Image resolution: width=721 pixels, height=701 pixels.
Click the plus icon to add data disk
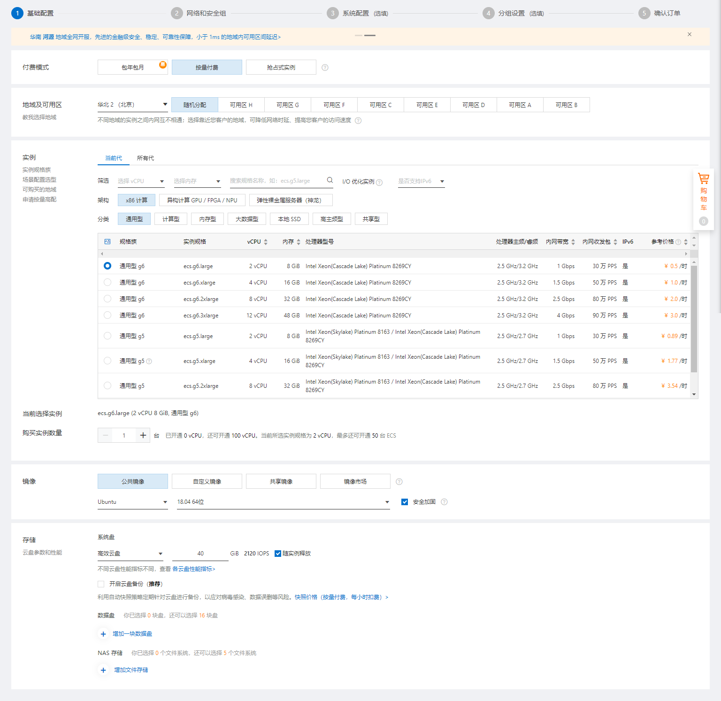point(103,634)
